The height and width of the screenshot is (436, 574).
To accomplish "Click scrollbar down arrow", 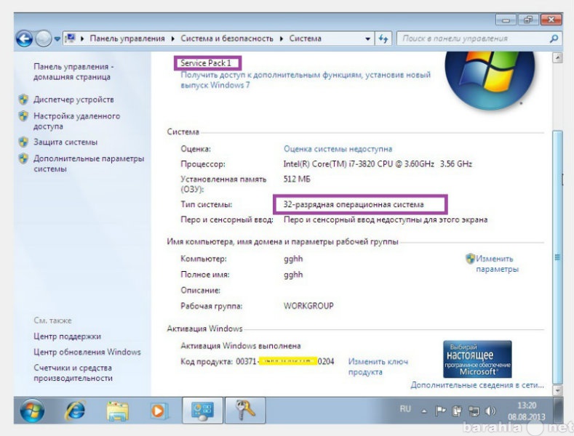I will [557, 390].
